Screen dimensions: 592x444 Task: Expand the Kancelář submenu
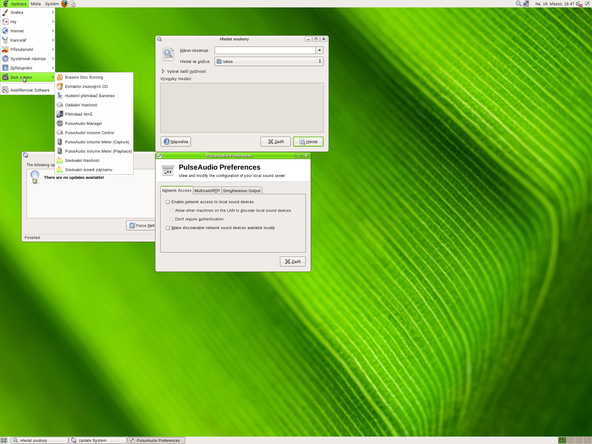(27, 40)
